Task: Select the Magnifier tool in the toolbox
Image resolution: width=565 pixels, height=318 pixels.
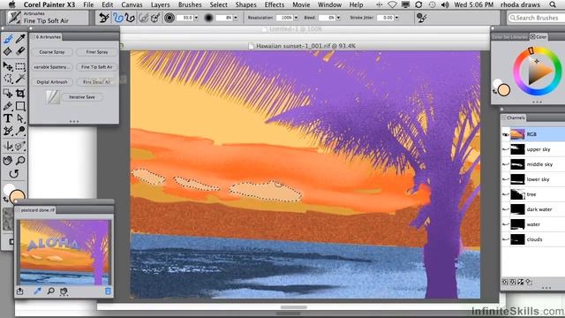Action: point(20,161)
